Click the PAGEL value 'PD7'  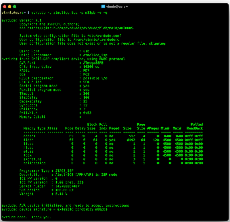tap(86, 70)
